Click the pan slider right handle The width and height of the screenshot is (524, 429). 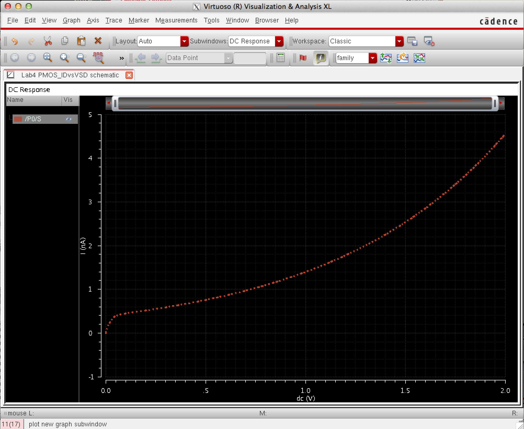[x=495, y=103]
